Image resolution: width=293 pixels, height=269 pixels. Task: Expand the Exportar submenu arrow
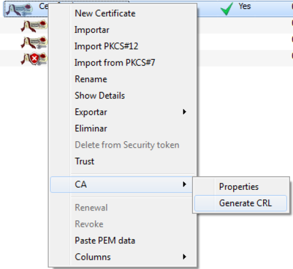pos(185,112)
